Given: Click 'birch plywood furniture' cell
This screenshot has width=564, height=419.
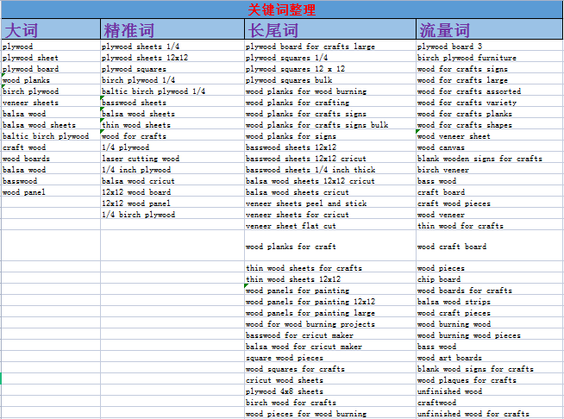Looking at the screenshot, I should 489,58.
